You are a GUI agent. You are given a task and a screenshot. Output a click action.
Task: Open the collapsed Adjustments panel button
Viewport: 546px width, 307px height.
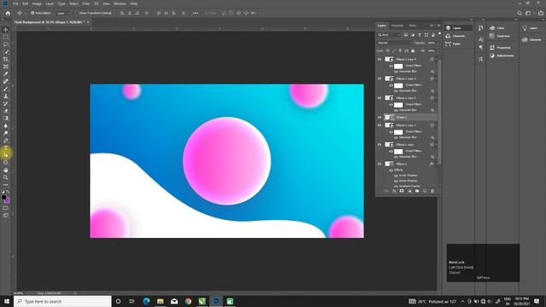501,55
